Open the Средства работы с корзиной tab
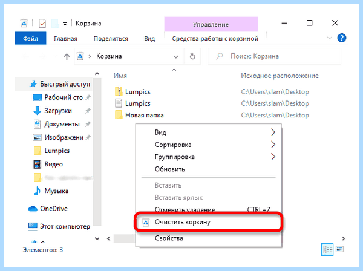The height and width of the screenshot is (271, 363). tap(215, 39)
